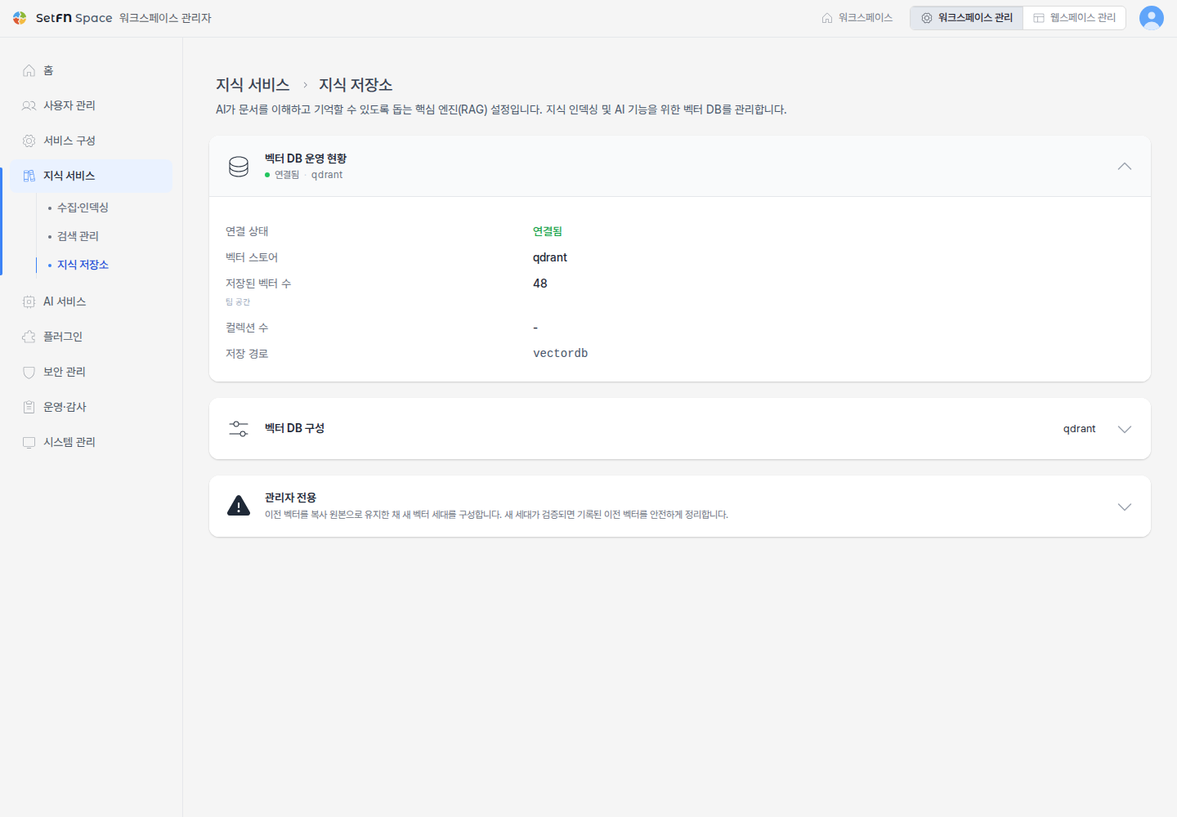Click the 플러그인 puzzle icon
The height and width of the screenshot is (817, 1177).
[29, 337]
